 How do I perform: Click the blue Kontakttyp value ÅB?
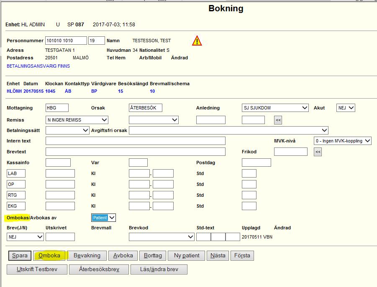pyautogui.click(x=68, y=91)
